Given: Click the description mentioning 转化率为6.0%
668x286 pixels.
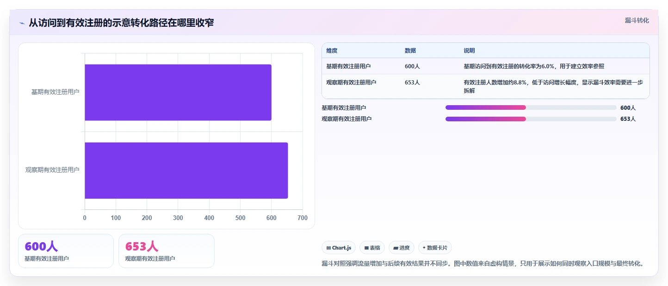Looking at the screenshot, I should (x=534, y=66).
